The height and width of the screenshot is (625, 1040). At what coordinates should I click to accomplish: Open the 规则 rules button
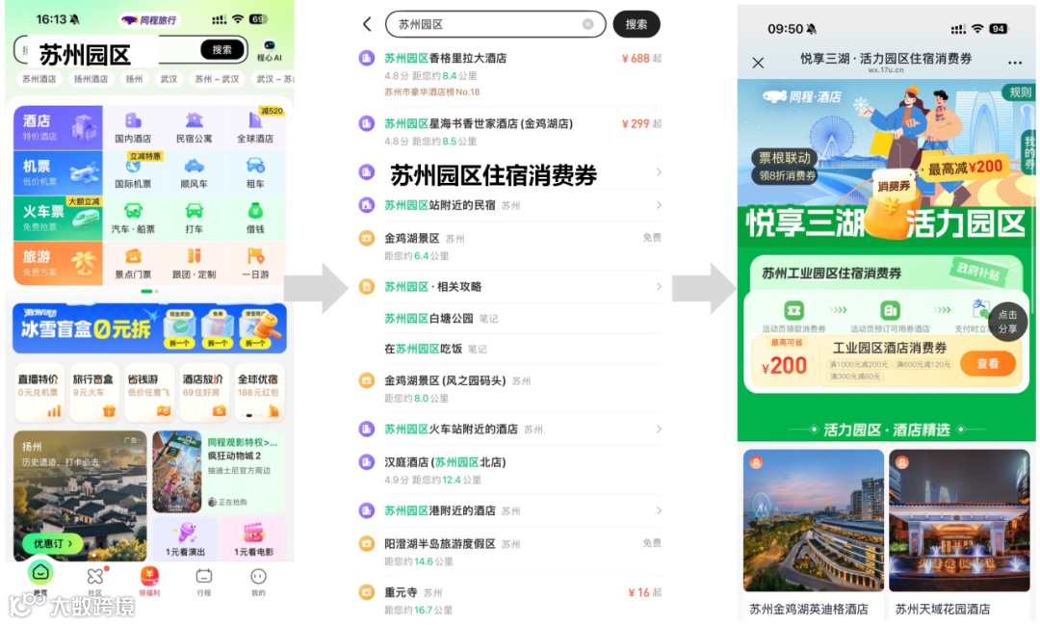pos(1020,92)
